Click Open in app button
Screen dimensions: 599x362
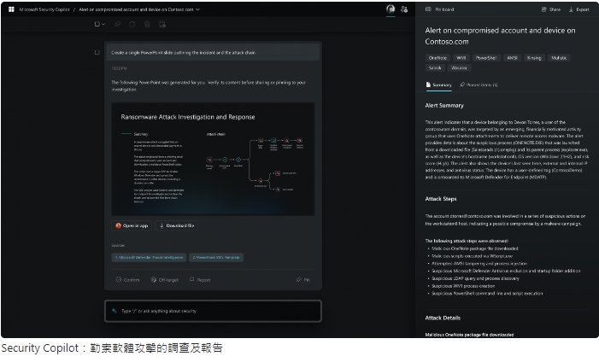click(132, 225)
